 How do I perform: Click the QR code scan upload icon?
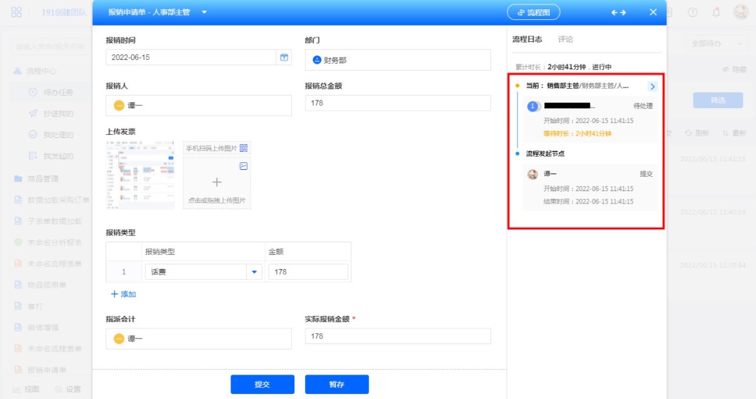[x=244, y=148]
